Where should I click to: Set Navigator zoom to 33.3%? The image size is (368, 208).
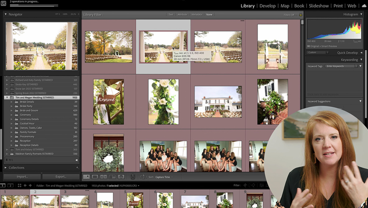73,14
